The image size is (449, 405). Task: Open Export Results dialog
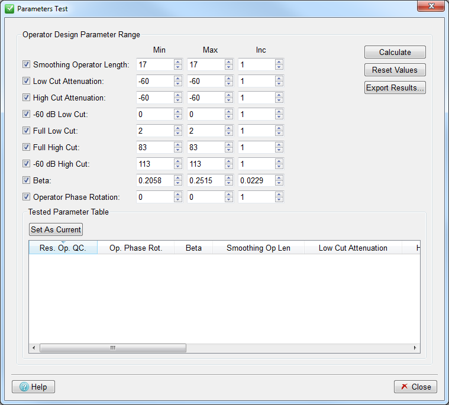point(395,88)
